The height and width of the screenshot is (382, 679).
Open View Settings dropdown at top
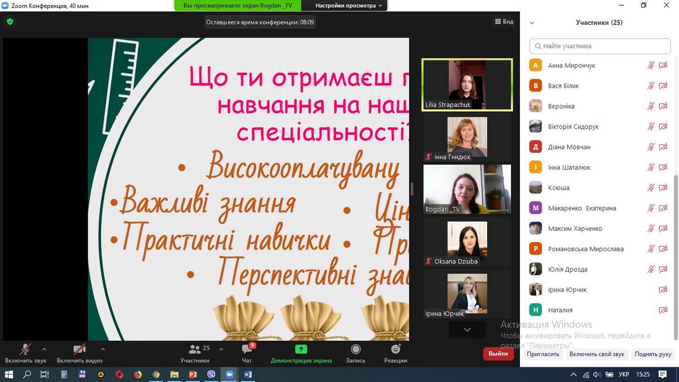coord(349,6)
